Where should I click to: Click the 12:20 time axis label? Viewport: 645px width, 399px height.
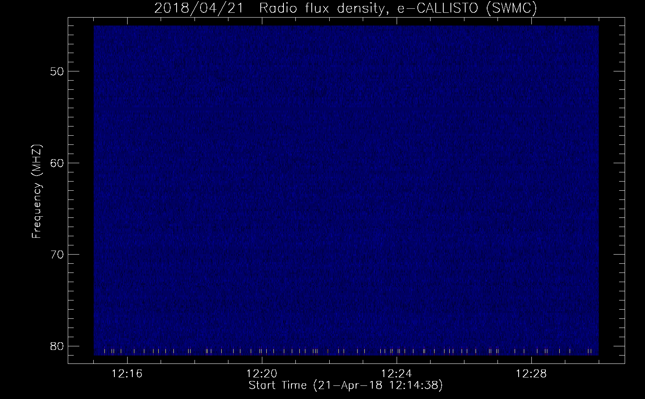(262, 374)
